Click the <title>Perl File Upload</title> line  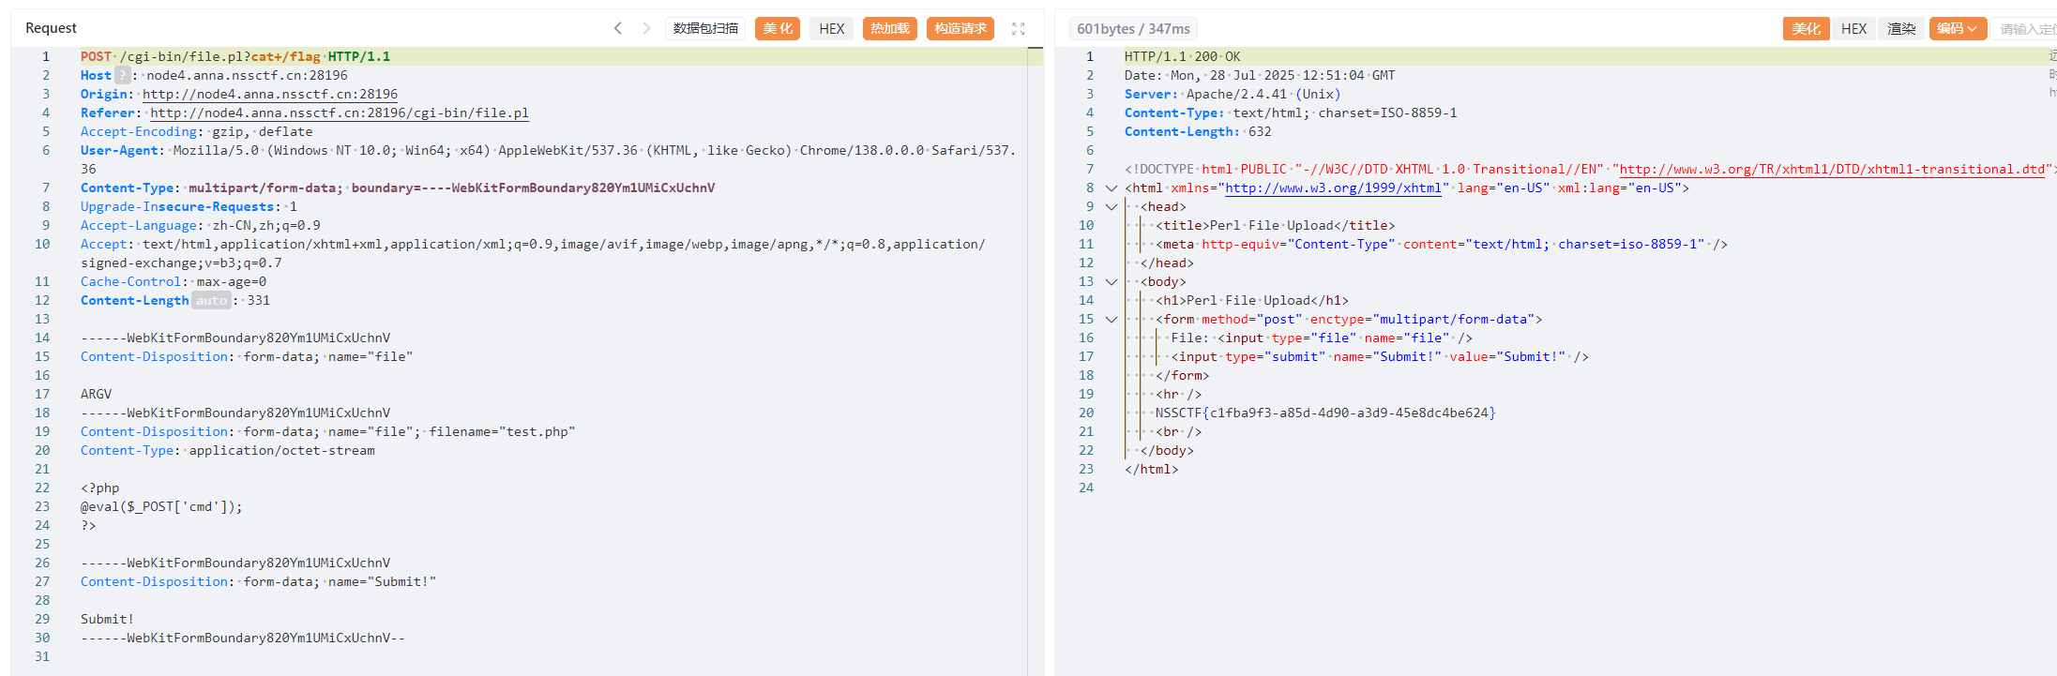pyautogui.click(x=1276, y=225)
